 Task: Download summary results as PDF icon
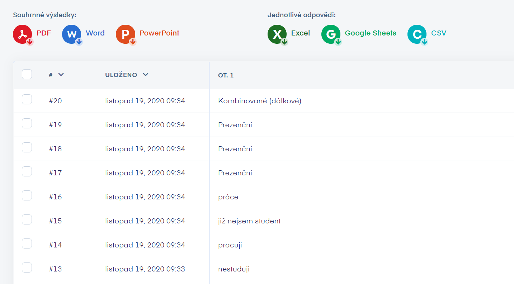point(23,34)
